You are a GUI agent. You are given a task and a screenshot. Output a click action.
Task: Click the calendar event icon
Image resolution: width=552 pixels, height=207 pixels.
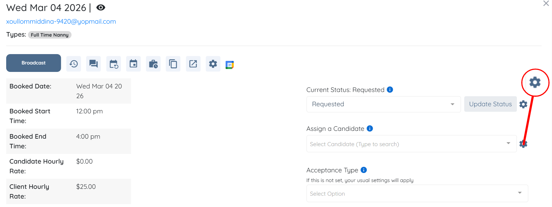tap(133, 64)
